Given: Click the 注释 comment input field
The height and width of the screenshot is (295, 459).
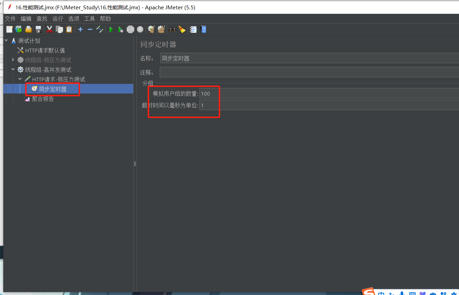Looking at the screenshot, I should tap(309, 72).
